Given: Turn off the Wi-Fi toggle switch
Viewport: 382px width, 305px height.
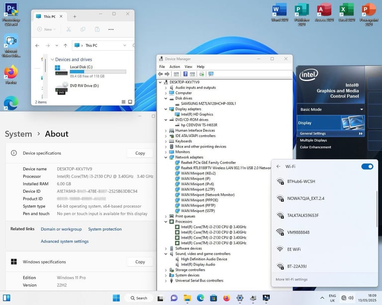Looking at the screenshot, I should [x=367, y=166].
